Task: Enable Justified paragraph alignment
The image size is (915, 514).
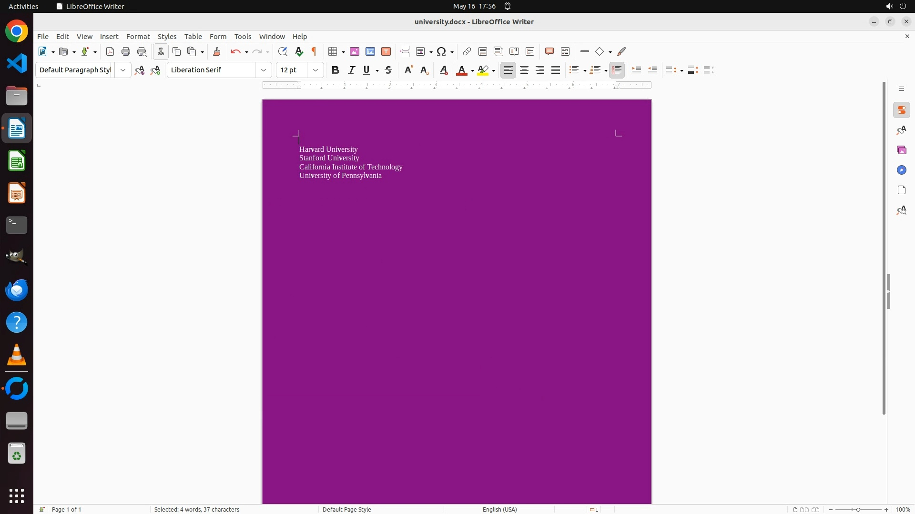Action: click(x=556, y=70)
